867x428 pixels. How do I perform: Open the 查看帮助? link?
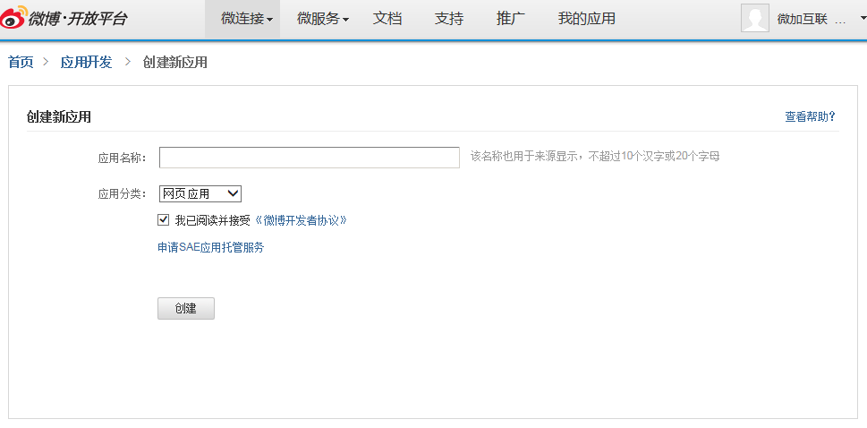810,116
